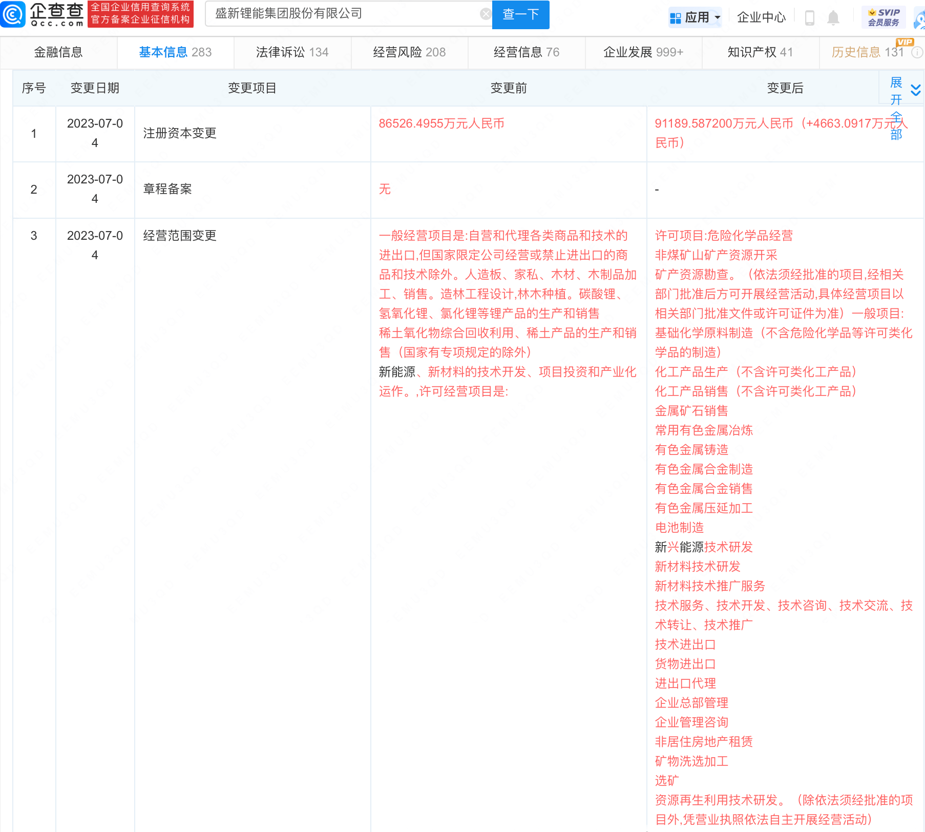
Task: Click the 全国企业信用查询系统 red banner
Action: [140, 14]
